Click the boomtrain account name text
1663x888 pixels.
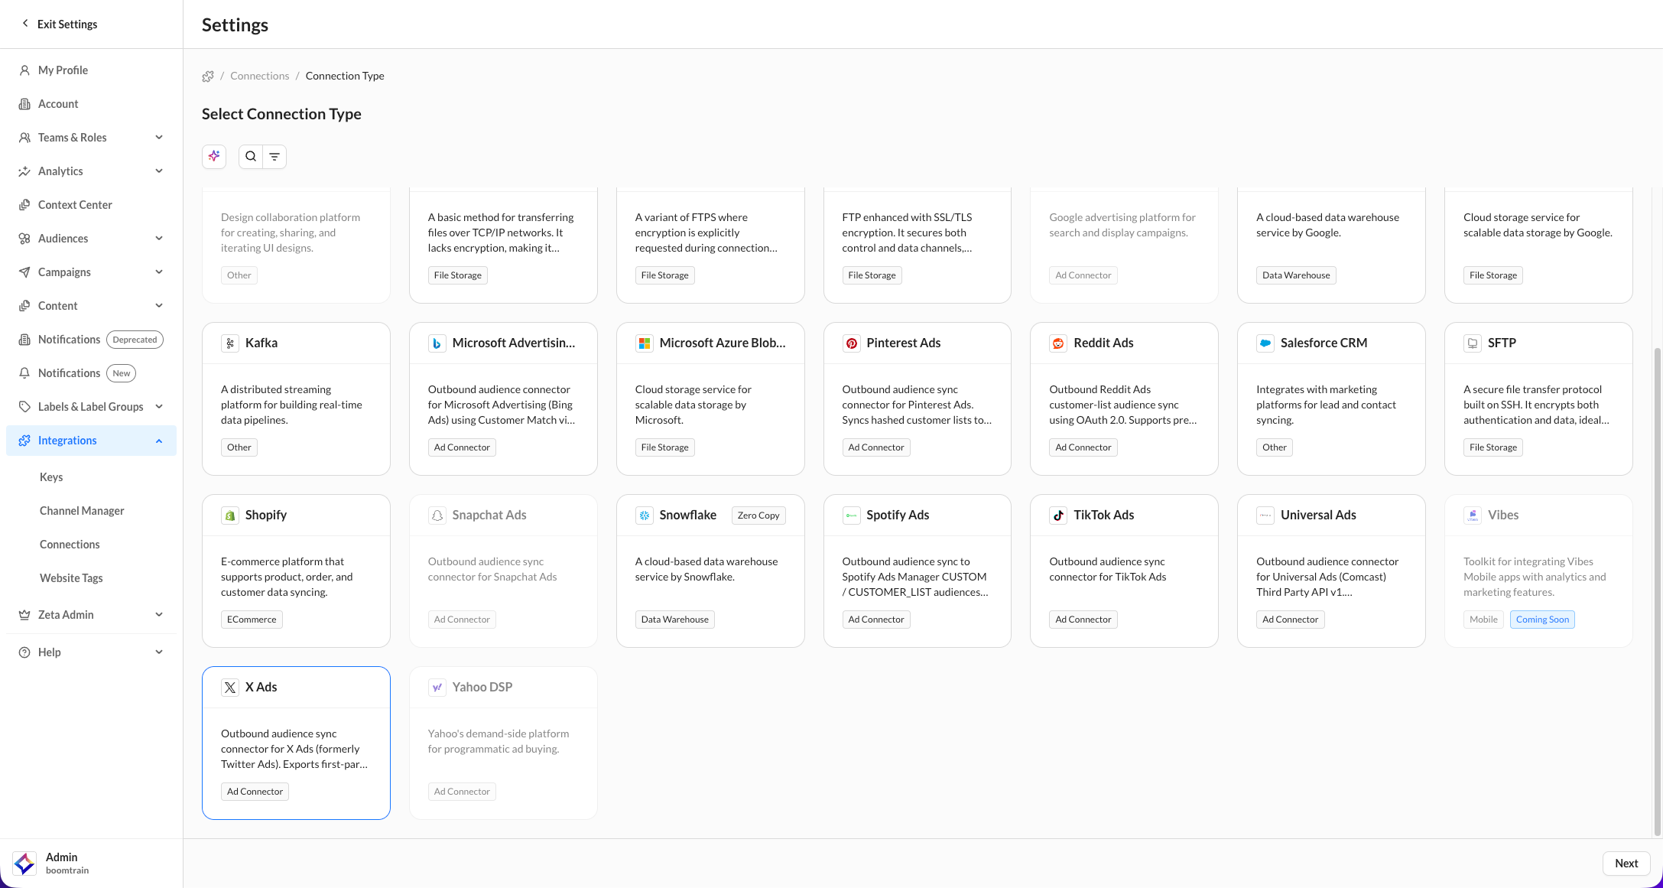click(67, 870)
